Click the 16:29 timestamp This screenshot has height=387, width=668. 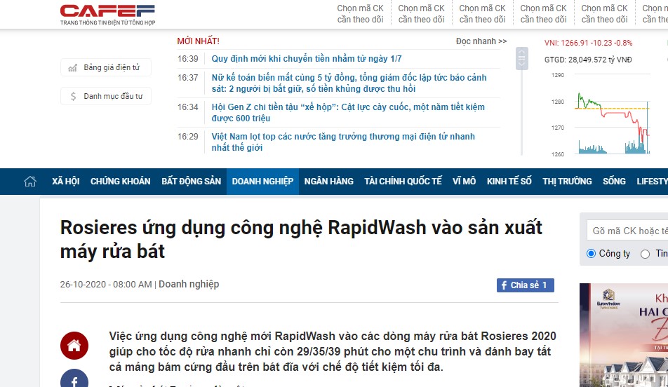point(188,137)
